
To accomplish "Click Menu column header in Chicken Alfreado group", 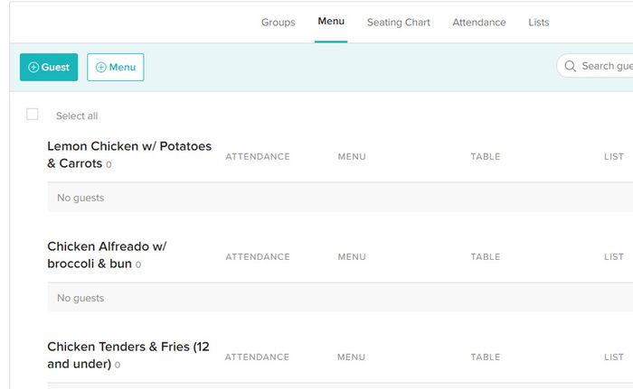I will (352, 257).
